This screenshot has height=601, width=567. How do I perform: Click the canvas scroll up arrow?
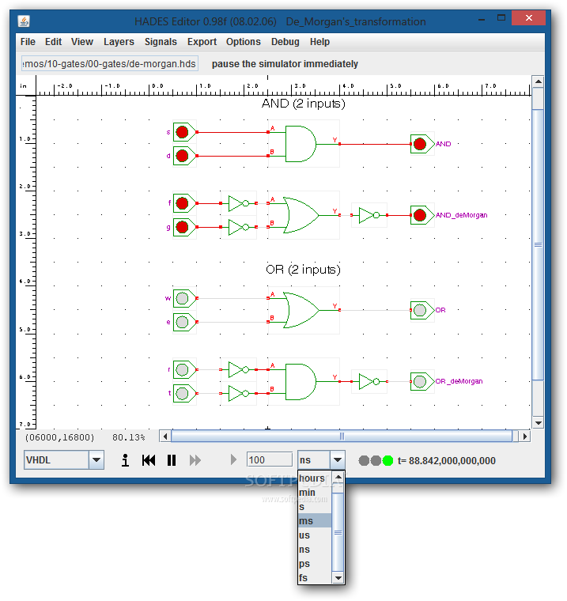point(538,81)
